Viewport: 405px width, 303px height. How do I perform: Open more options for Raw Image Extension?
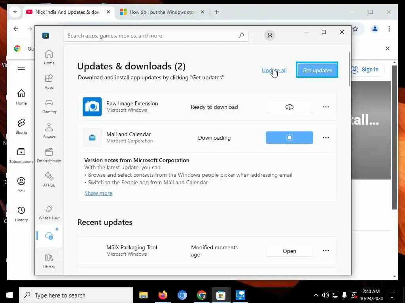326,107
